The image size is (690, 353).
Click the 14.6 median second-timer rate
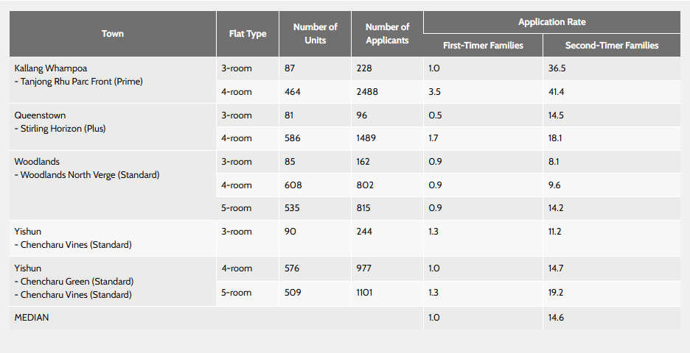point(556,317)
